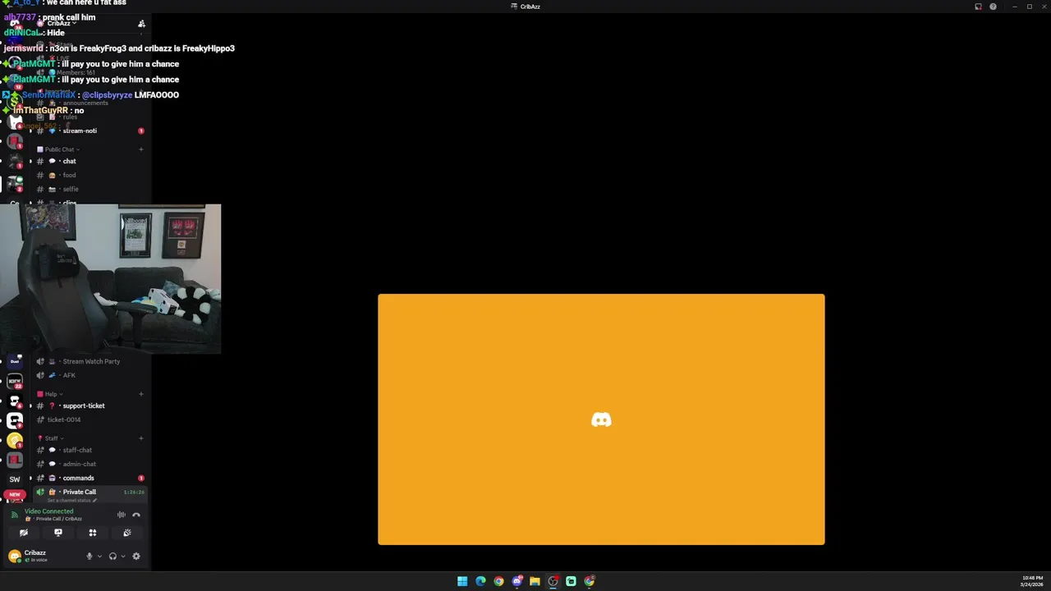
Task: Add a channel to Help category
Action: (x=141, y=394)
